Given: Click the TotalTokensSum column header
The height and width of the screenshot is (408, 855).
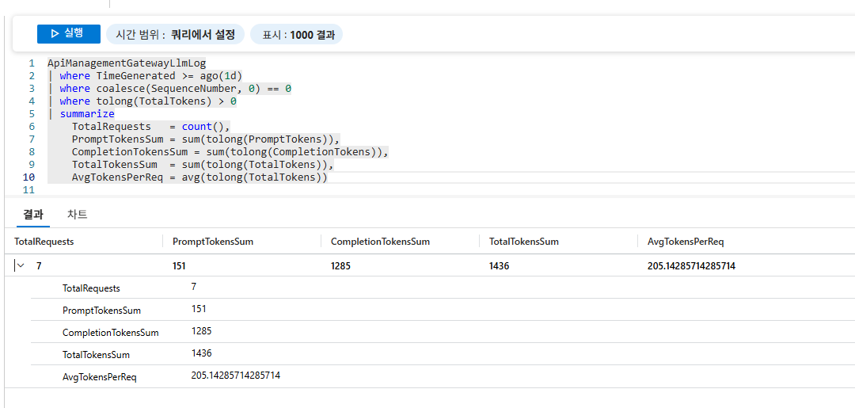Looking at the screenshot, I should (524, 242).
